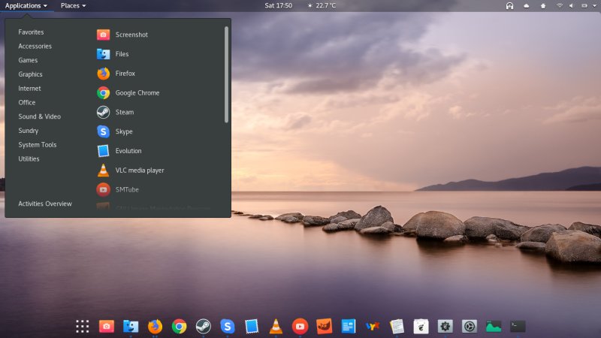Open Evolution mail from the applications list

click(x=128, y=151)
